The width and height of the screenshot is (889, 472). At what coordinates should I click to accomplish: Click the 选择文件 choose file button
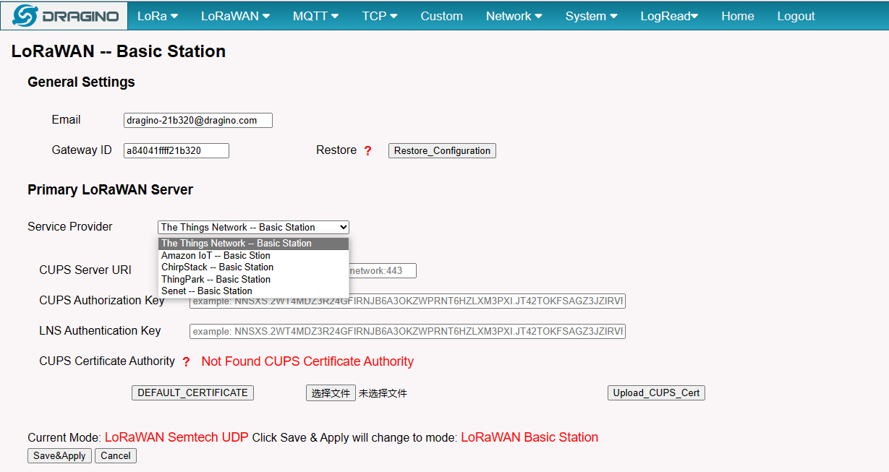[x=331, y=393]
